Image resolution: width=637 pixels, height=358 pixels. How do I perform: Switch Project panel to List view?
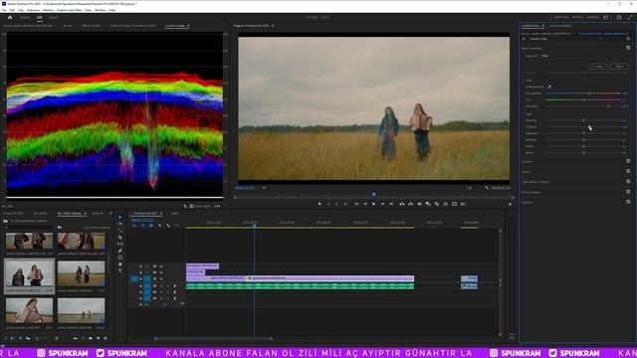[13, 338]
